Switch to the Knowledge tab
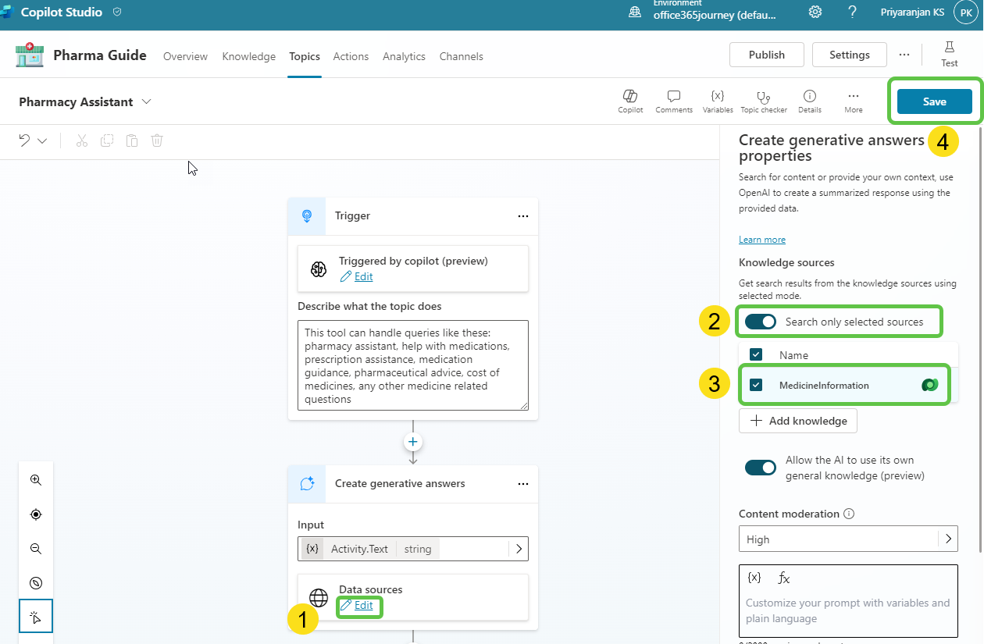 [x=248, y=56]
